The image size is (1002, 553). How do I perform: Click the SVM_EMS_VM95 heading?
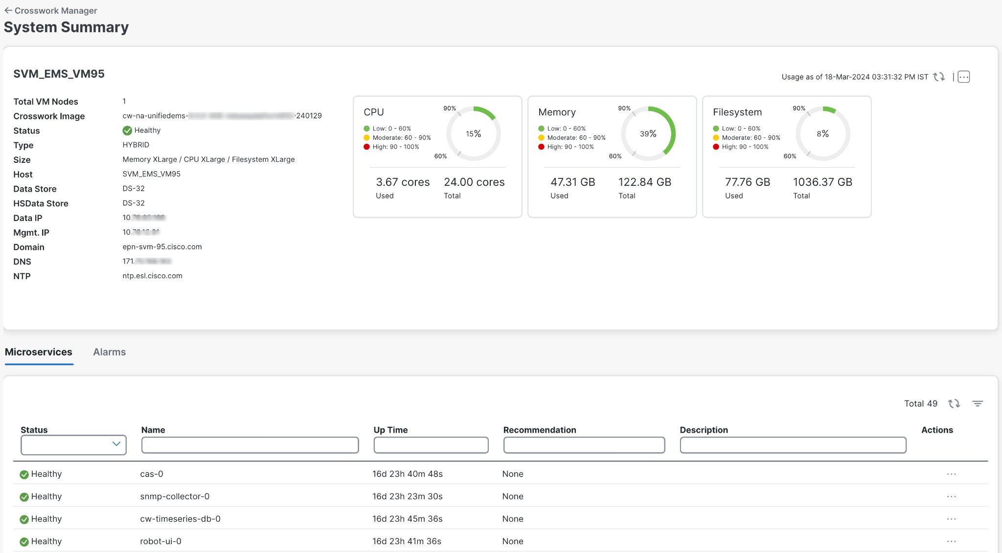tap(58, 74)
